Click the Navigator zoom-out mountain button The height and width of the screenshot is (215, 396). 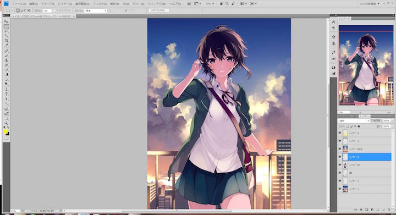360,112
